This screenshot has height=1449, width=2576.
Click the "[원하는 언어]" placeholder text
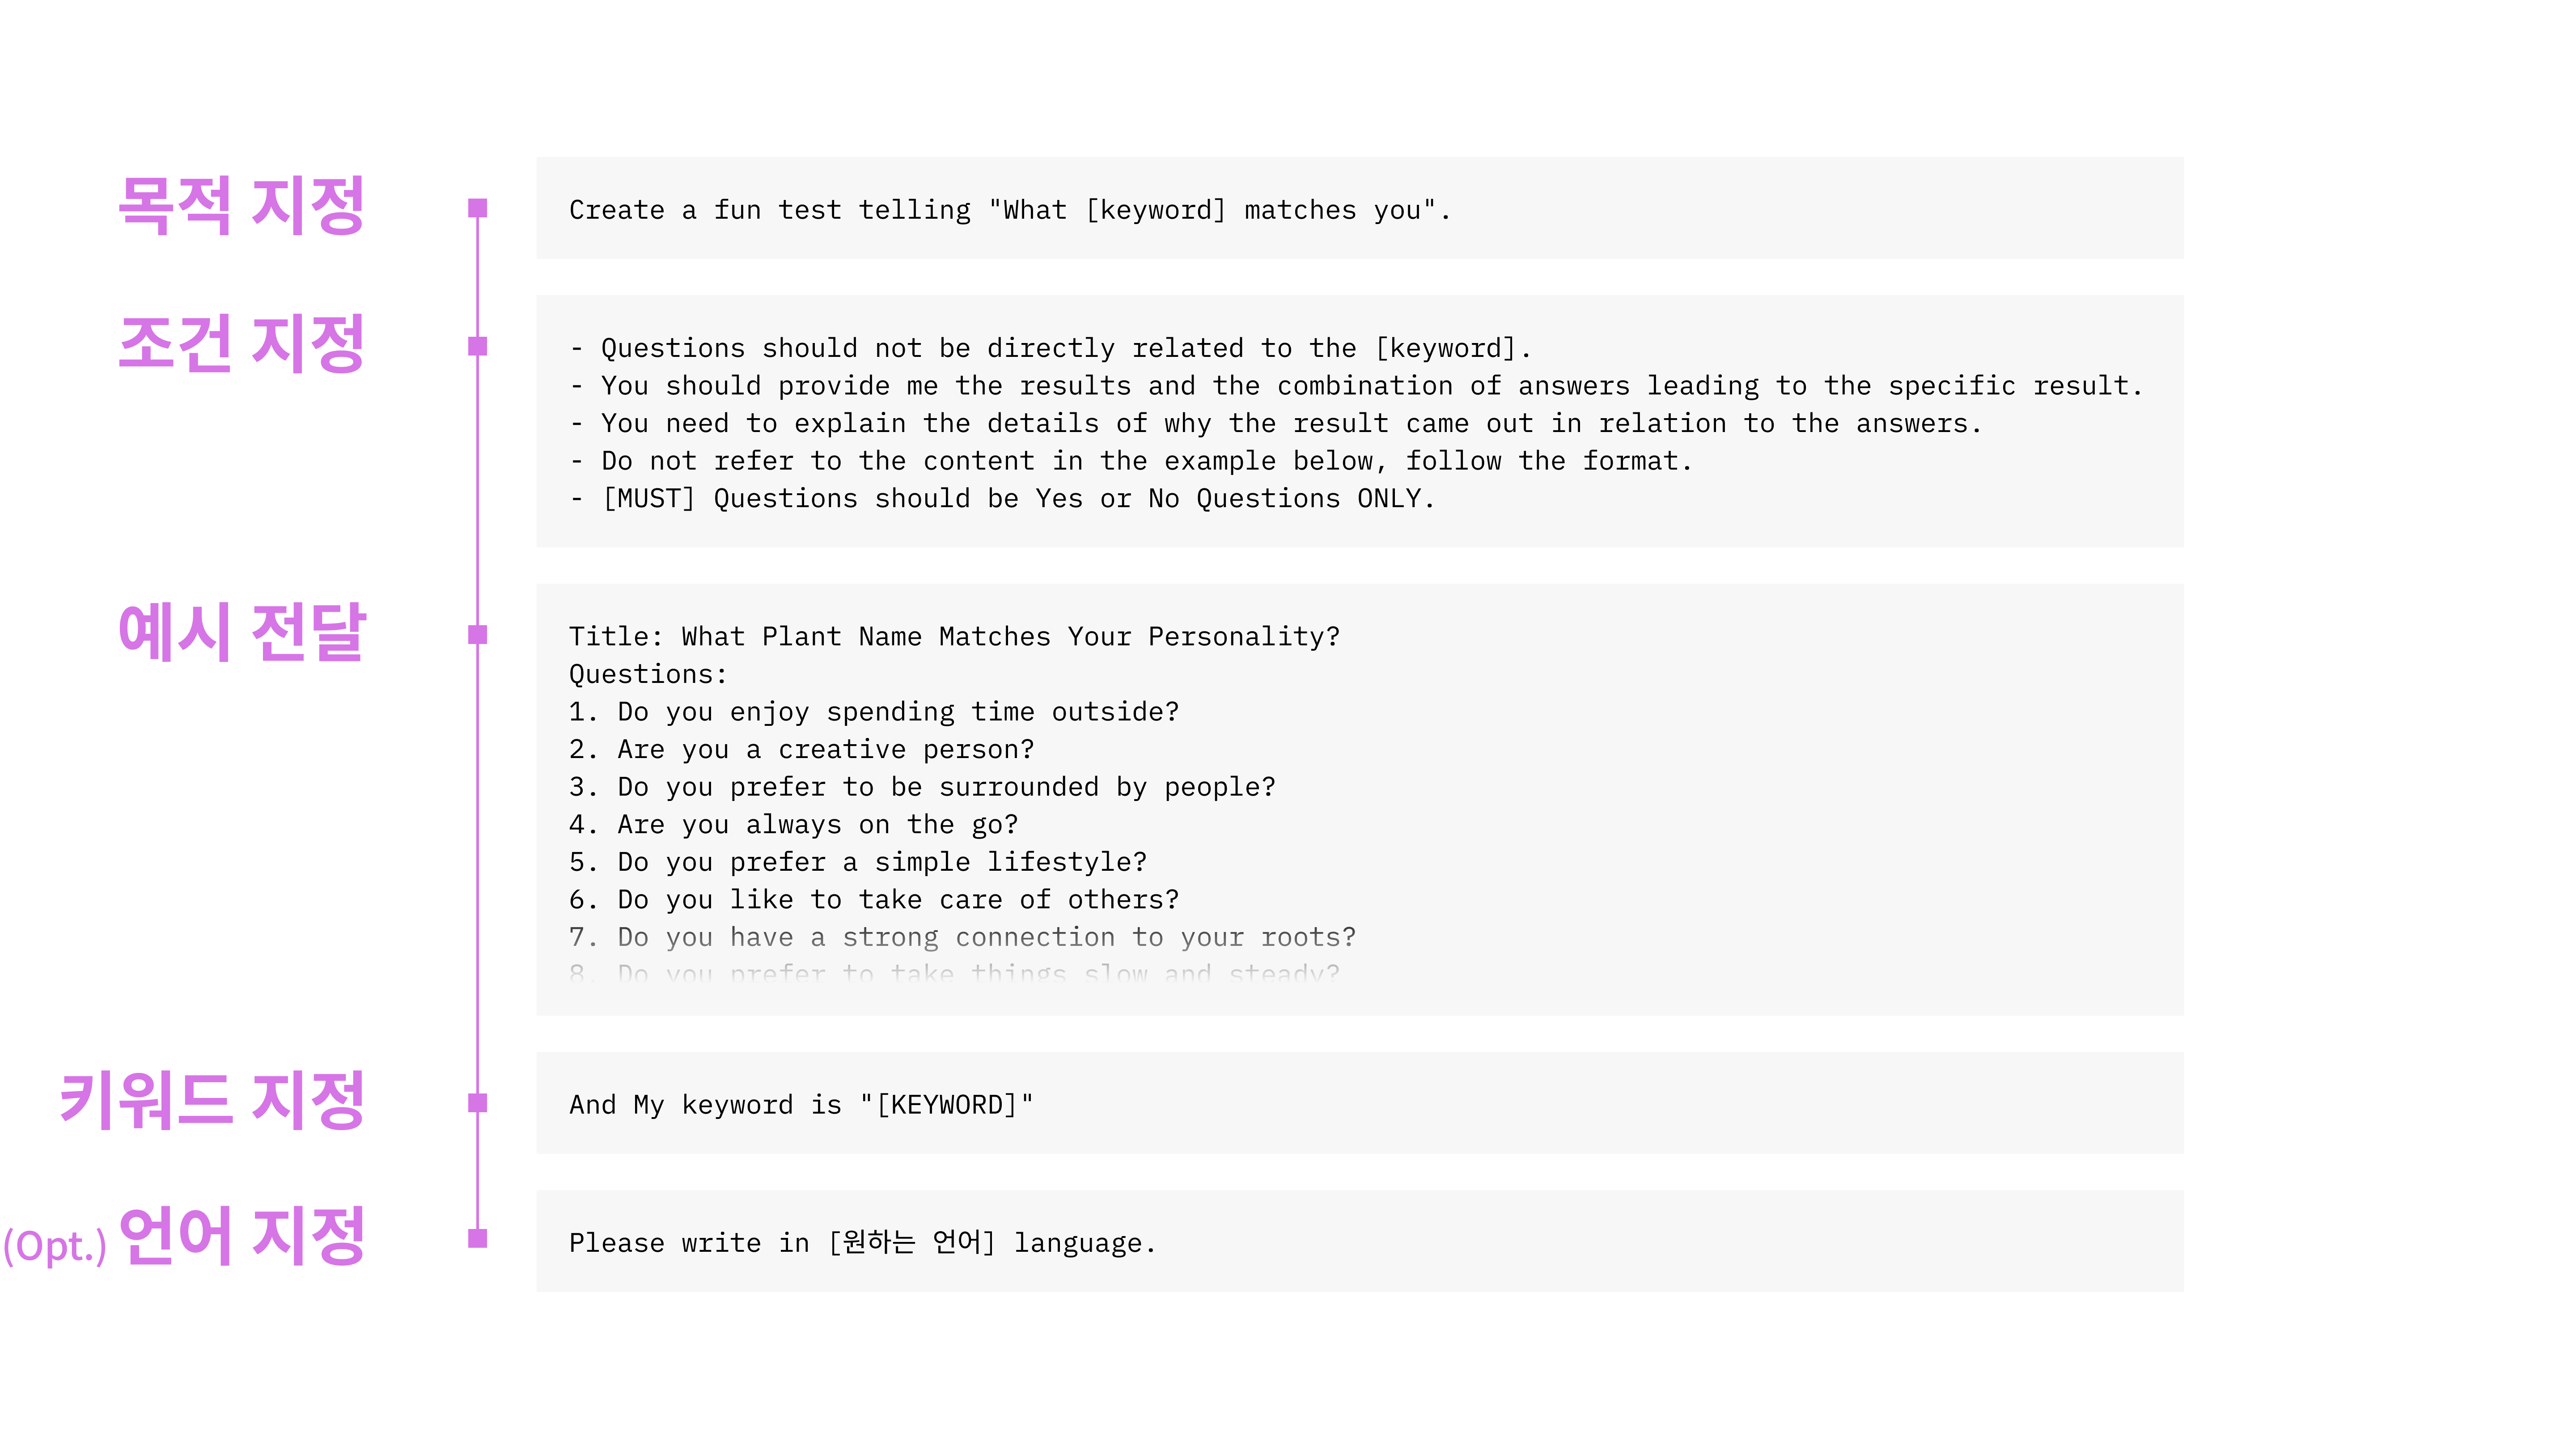tap(912, 1243)
